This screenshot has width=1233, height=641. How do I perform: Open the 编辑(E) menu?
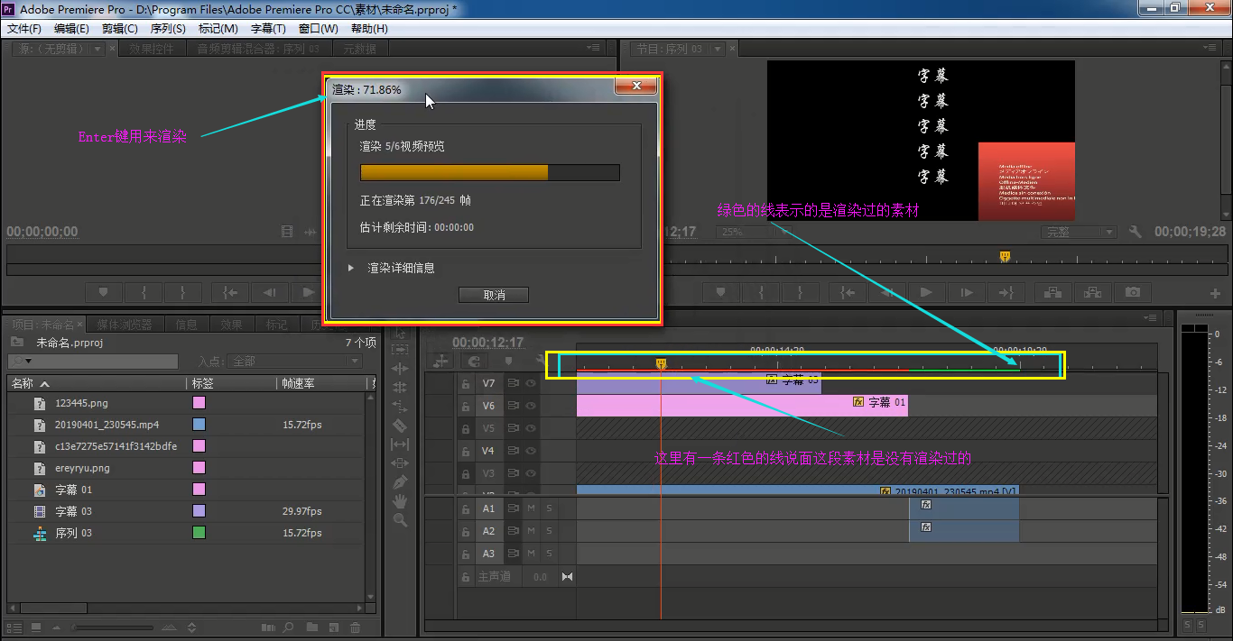point(71,29)
